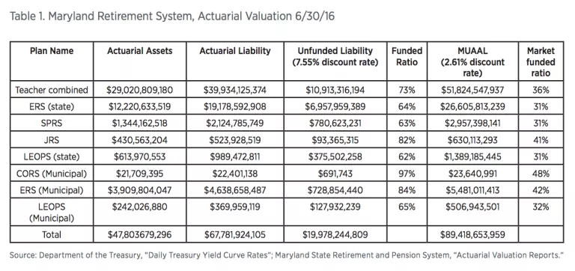
Task: Select the Table 1 title text
Action: tap(172, 16)
